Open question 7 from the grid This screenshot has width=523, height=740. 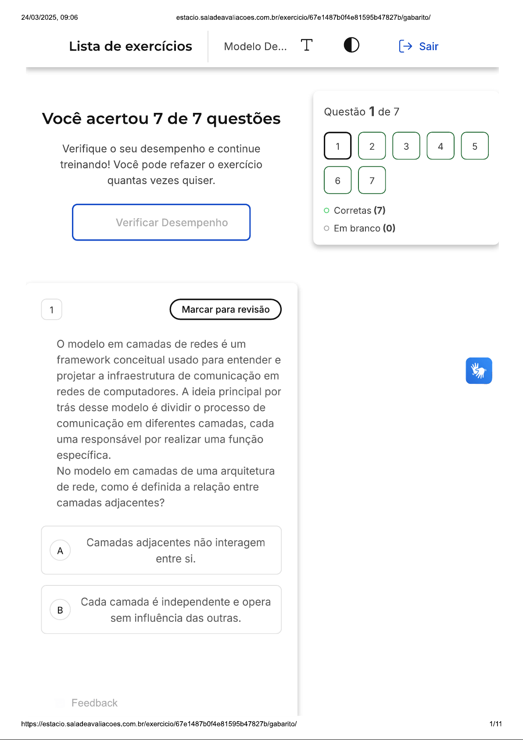pos(372,180)
